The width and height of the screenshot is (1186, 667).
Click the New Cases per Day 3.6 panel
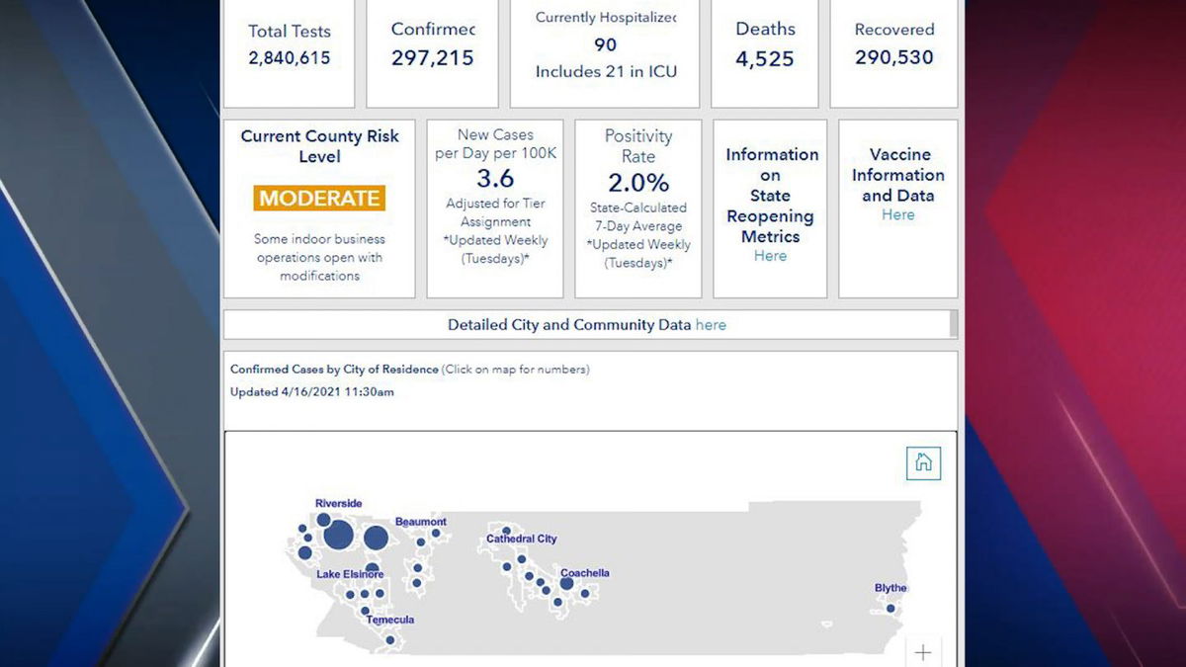[495, 208]
